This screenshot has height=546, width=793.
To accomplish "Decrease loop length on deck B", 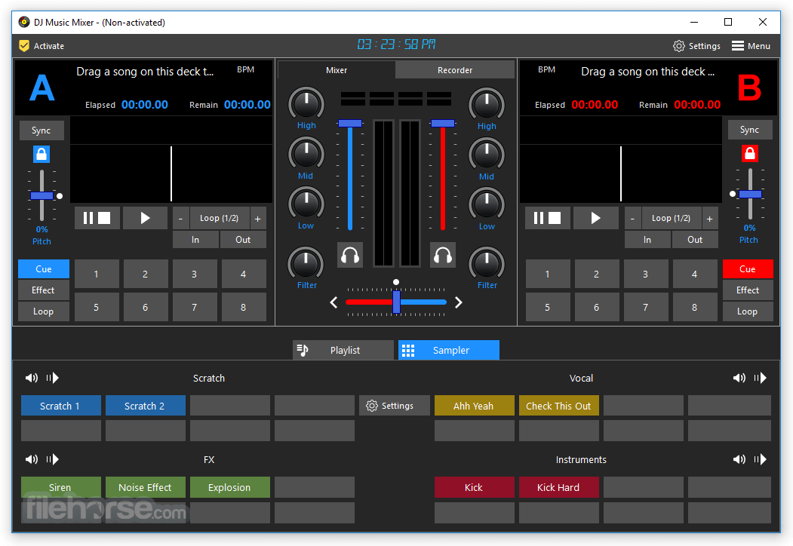I will tap(633, 219).
